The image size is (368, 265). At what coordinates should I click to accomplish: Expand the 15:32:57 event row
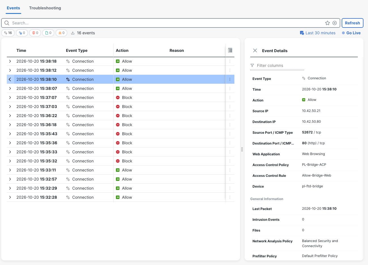pyautogui.click(x=10, y=179)
